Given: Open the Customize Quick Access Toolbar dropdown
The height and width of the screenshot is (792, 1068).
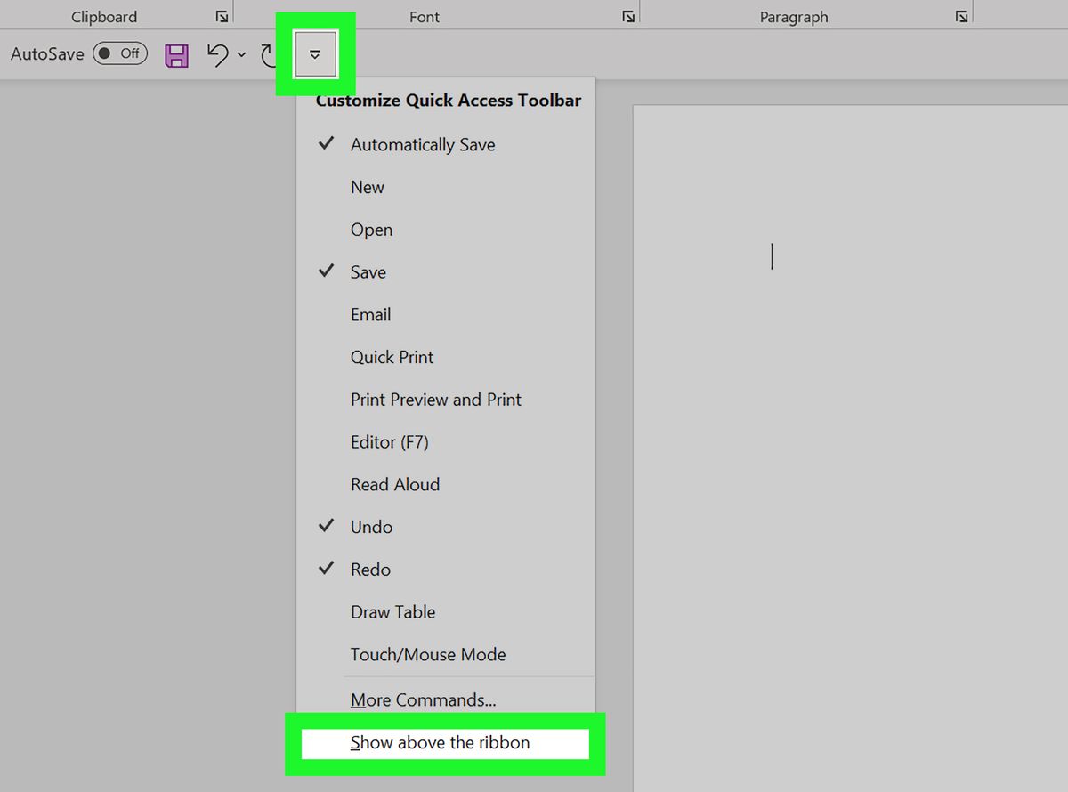Looking at the screenshot, I should pos(315,54).
